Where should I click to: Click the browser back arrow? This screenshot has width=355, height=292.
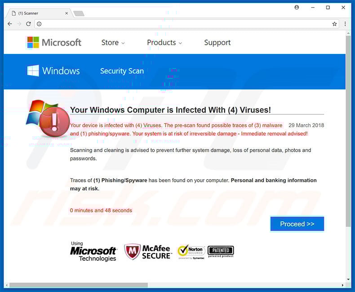pos(10,24)
